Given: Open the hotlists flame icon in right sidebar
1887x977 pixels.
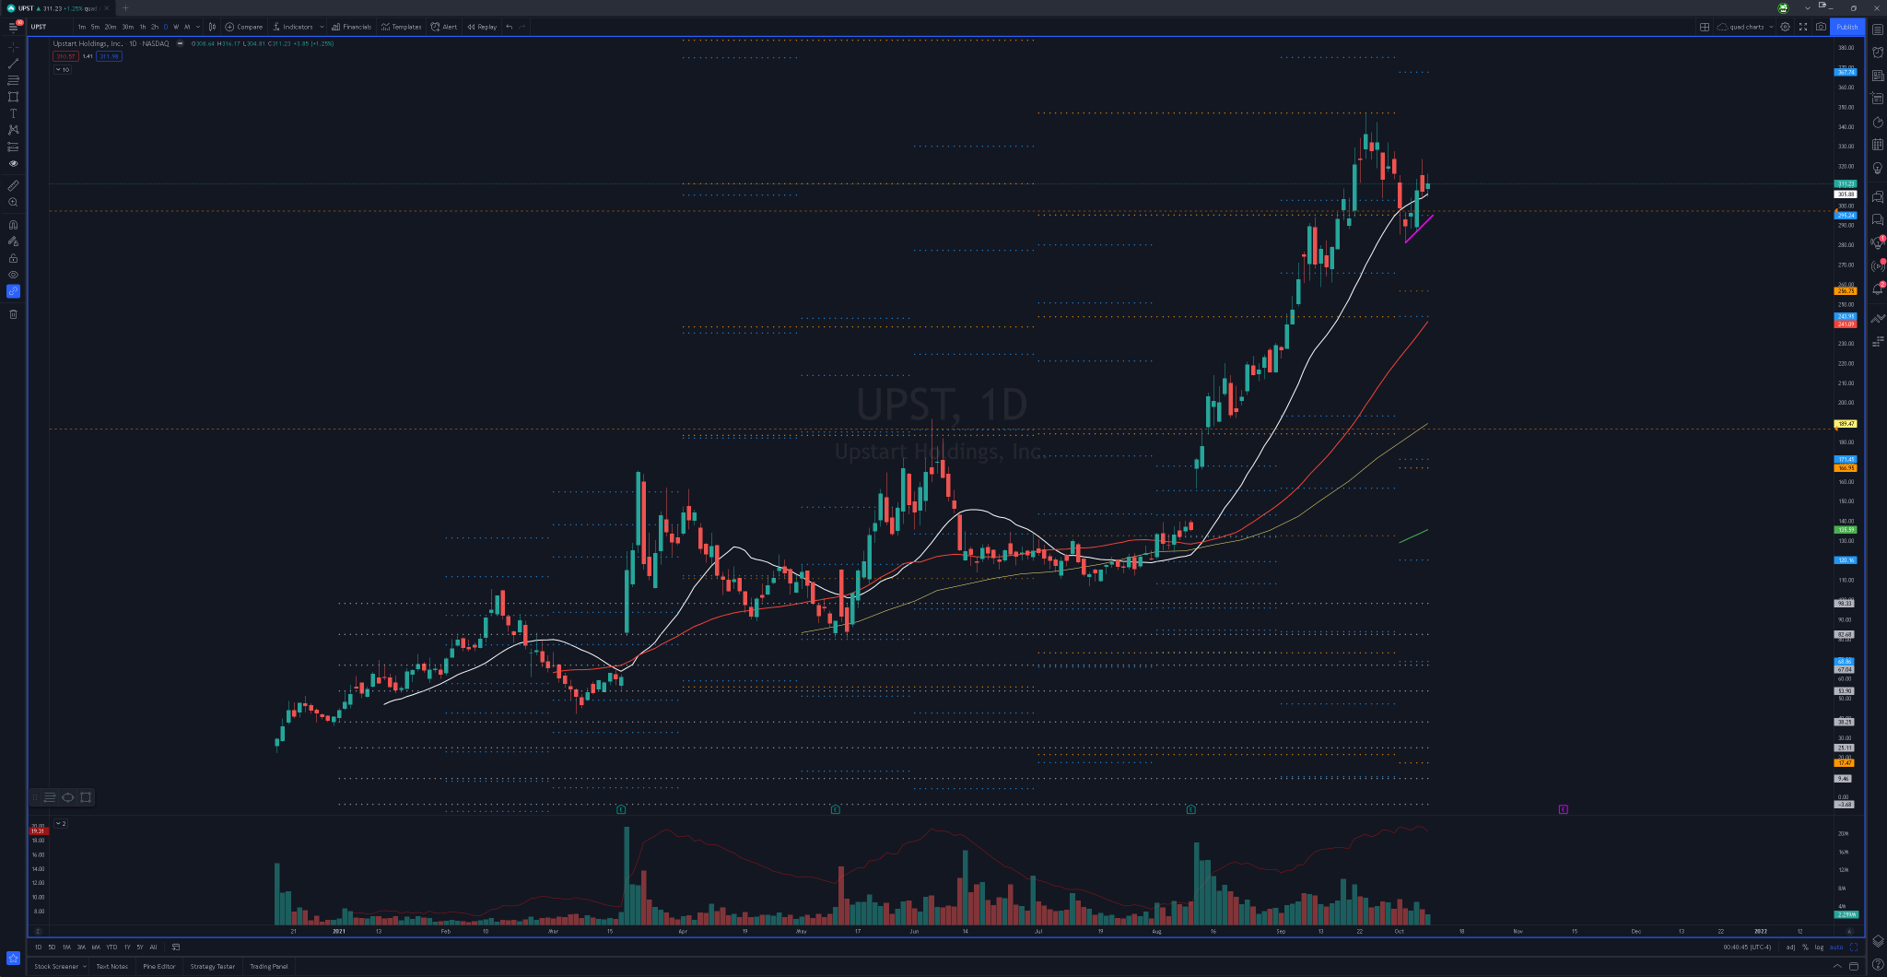Looking at the screenshot, I should pyautogui.click(x=1878, y=122).
